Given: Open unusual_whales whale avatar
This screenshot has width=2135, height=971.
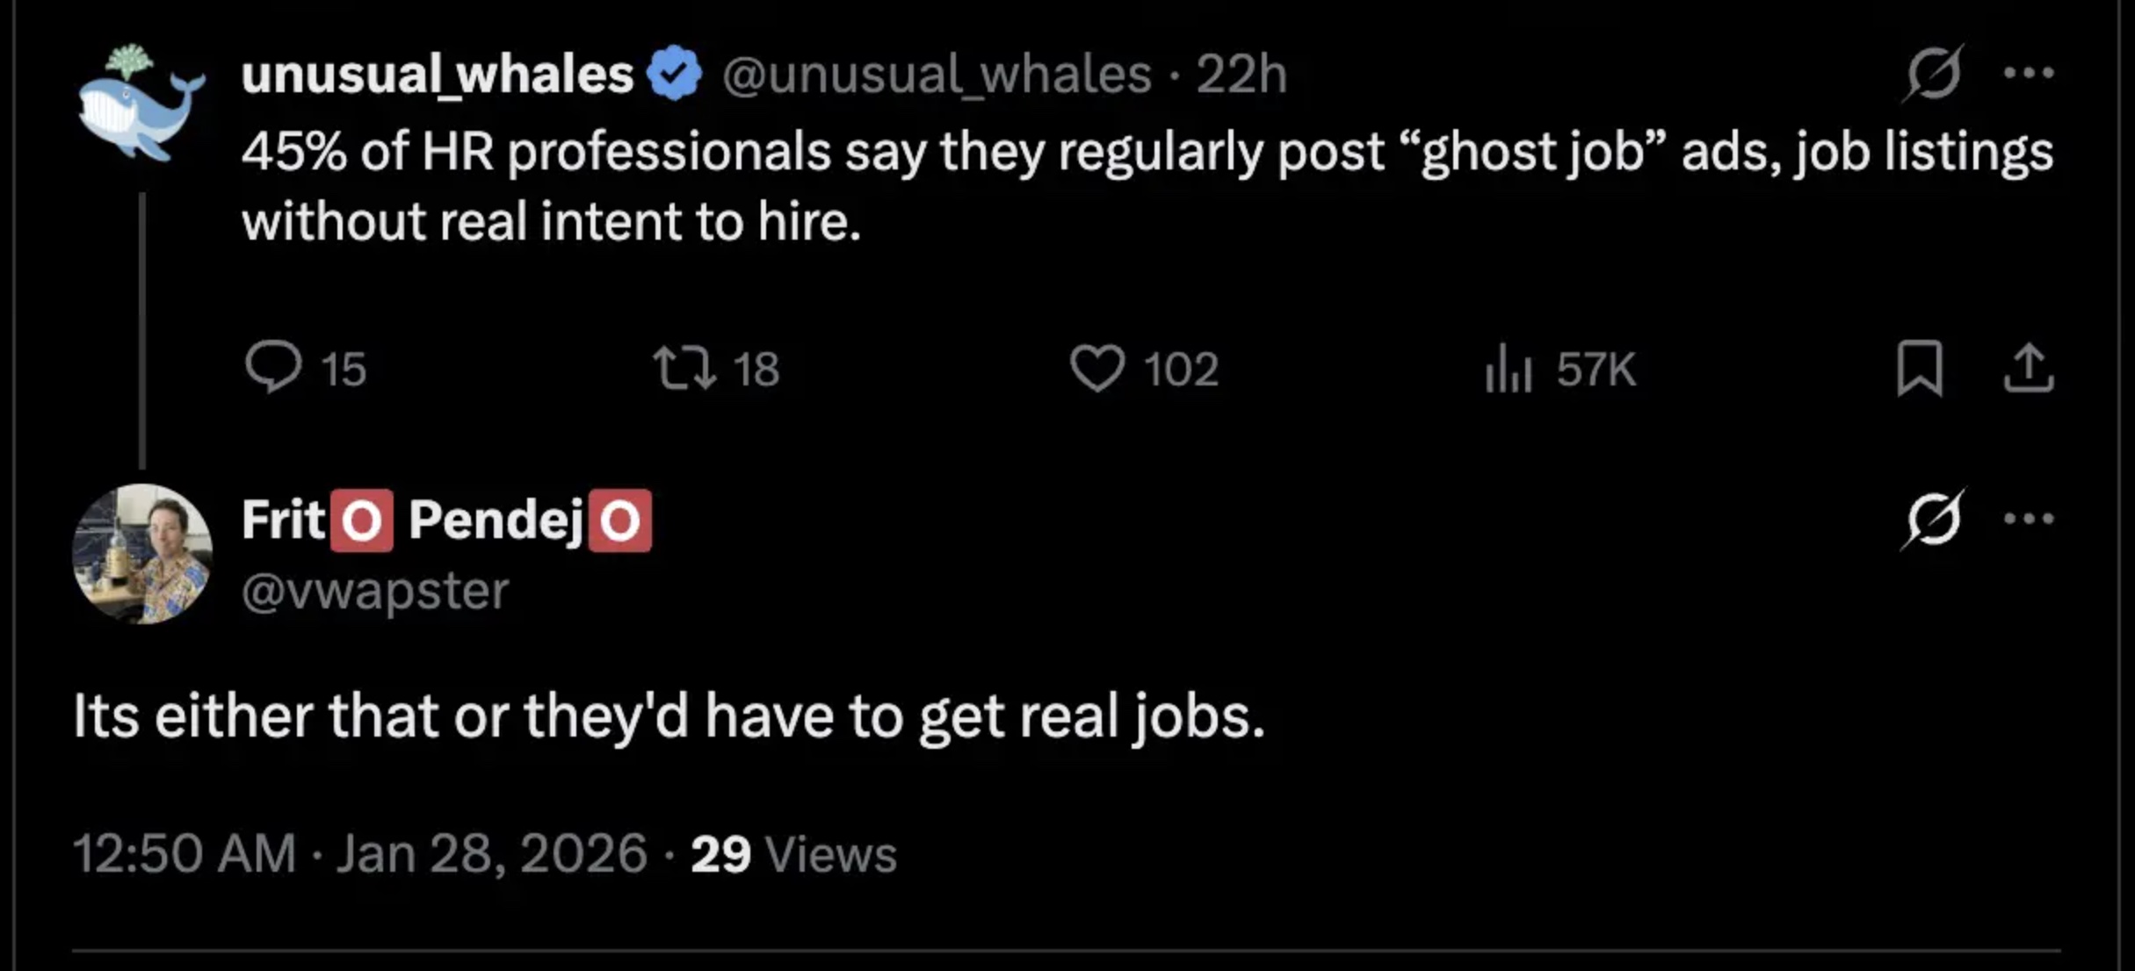Looking at the screenshot, I should [141, 104].
